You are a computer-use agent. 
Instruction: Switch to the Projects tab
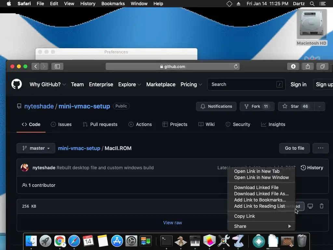(x=175, y=124)
